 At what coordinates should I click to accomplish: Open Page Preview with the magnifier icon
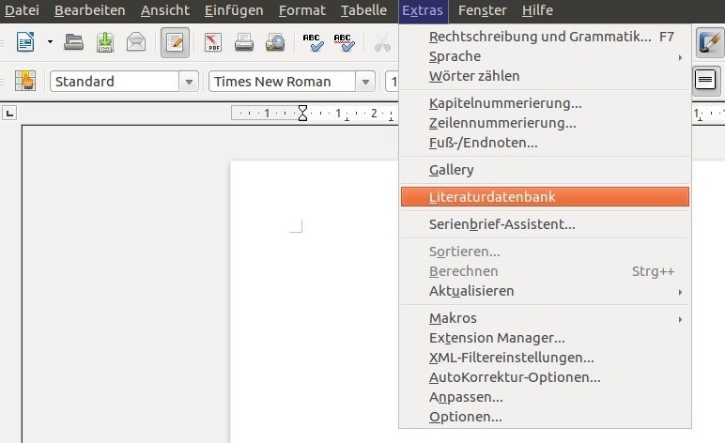point(274,42)
